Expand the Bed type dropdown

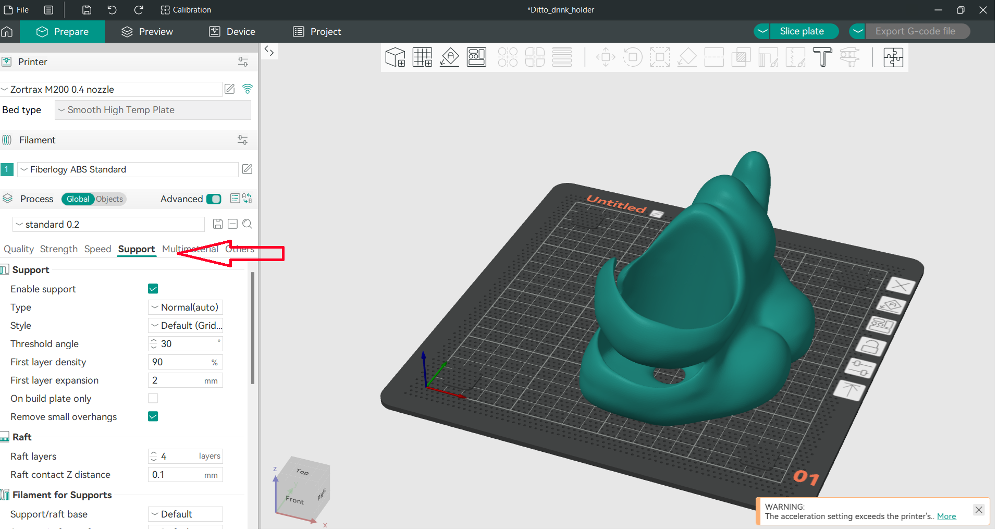153,110
